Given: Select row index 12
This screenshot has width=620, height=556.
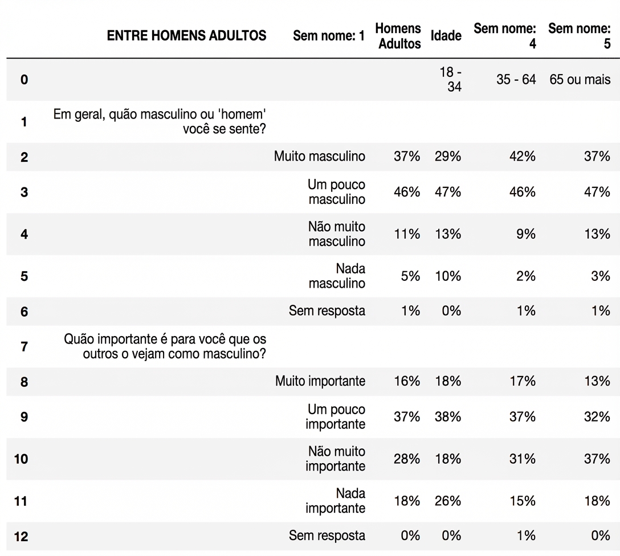Looking at the screenshot, I should click(x=21, y=536).
